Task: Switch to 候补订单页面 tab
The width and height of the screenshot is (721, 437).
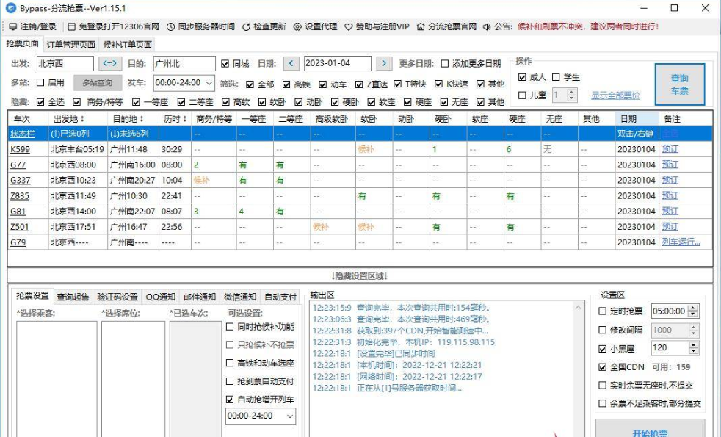Action: 127,44
